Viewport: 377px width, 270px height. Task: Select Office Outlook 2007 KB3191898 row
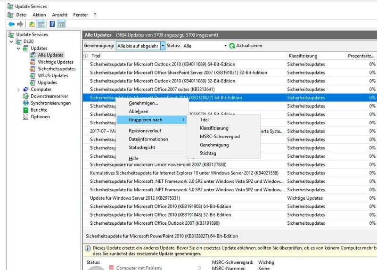point(230,223)
